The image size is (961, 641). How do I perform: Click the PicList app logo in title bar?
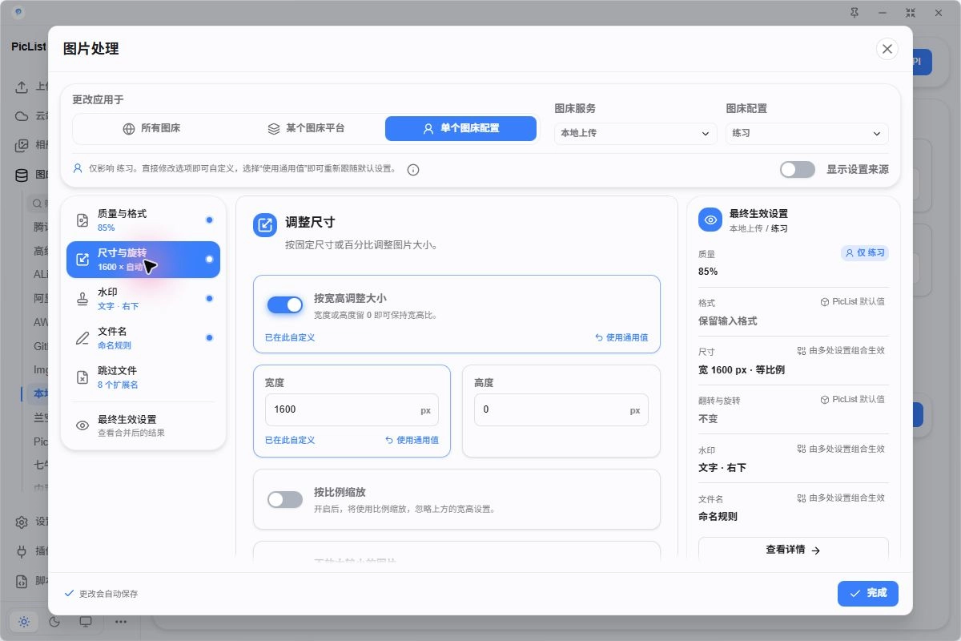[x=18, y=12]
